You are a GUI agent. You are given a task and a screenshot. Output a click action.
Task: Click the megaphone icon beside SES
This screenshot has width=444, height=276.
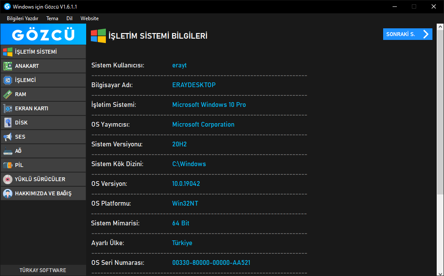[x=8, y=137]
